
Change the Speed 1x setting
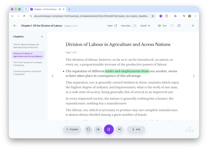145,26
